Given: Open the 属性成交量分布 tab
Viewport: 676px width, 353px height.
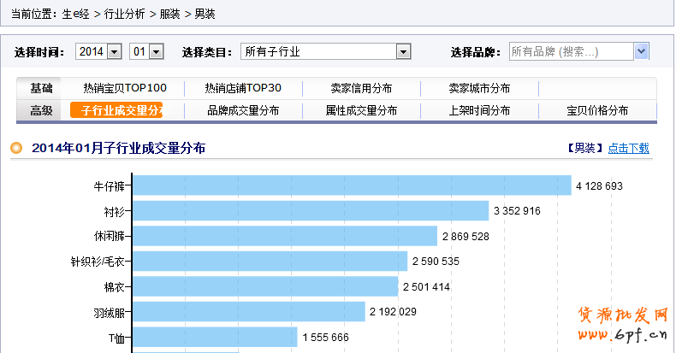Looking at the screenshot, I should [x=361, y=110].
